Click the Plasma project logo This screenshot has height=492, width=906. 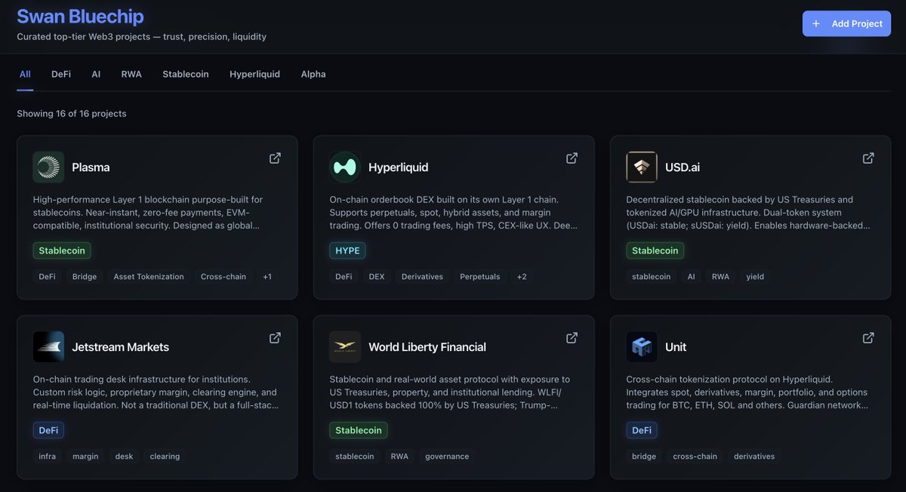point(48,167)
